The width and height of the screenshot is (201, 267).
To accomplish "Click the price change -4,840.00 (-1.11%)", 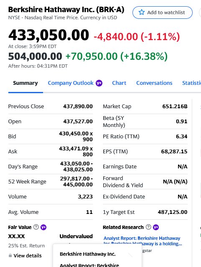I will pyautogui.click(x=137, y=37).
